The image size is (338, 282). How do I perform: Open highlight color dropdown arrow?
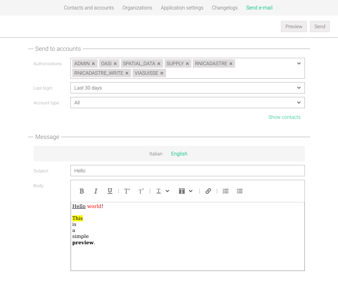[191, 191]
